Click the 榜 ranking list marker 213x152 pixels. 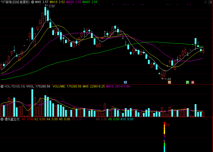coord(169,82)
